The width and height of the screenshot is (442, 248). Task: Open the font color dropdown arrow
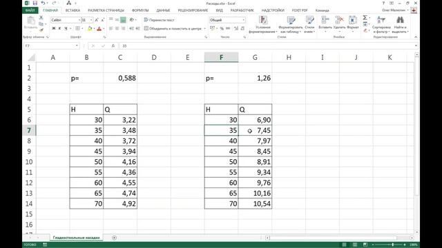104,28
